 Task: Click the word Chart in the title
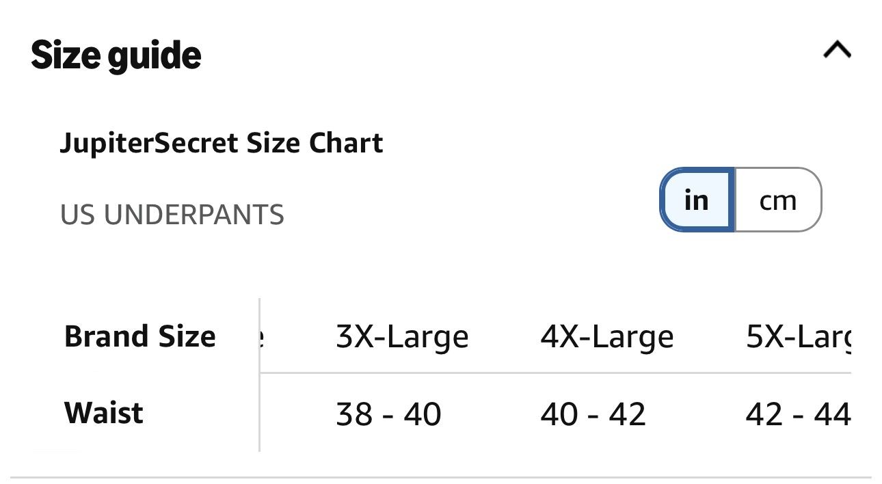click(x=346, y=144)
